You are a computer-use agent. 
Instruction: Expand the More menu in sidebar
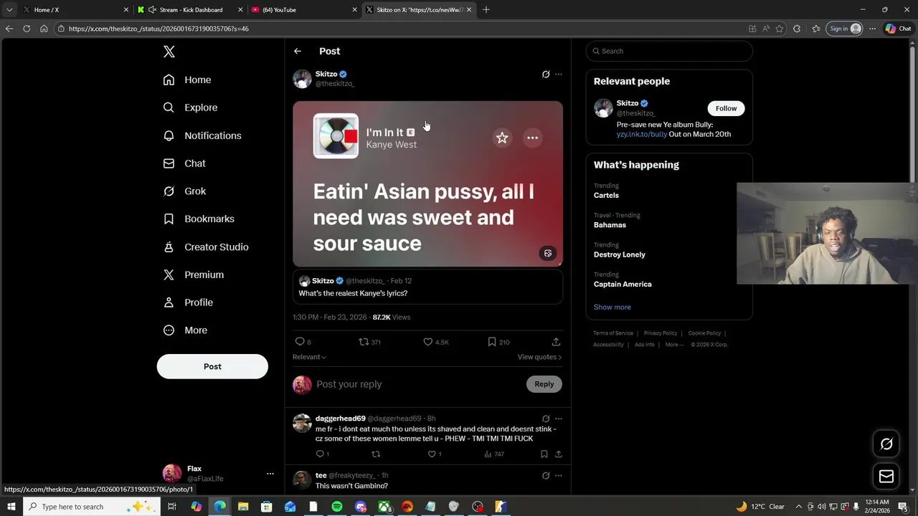tap(185, 330)
